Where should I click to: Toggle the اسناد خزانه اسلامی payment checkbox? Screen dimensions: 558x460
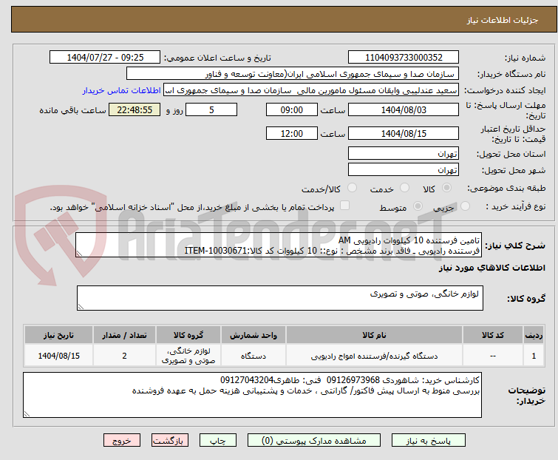(344, 206)
